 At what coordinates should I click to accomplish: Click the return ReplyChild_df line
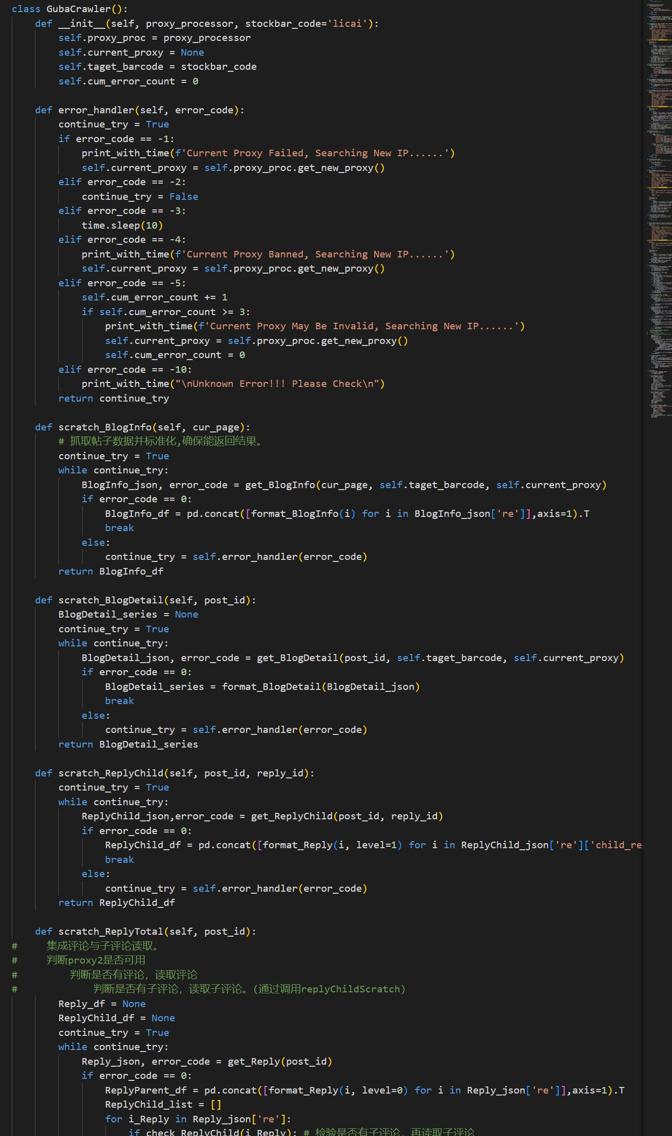[116, 902]
